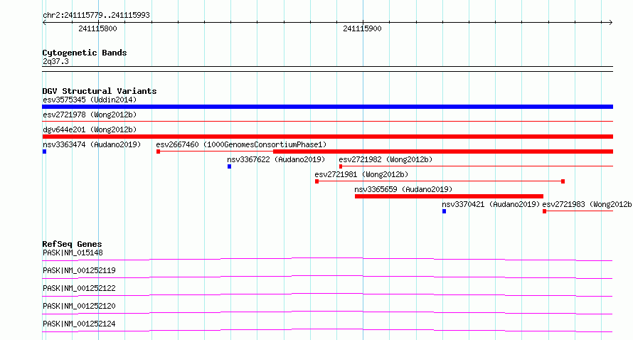Select the esv2721978 (Wong2012b) thin red line
The width and height of the screenshot is (633, 340).
[327, 121]
